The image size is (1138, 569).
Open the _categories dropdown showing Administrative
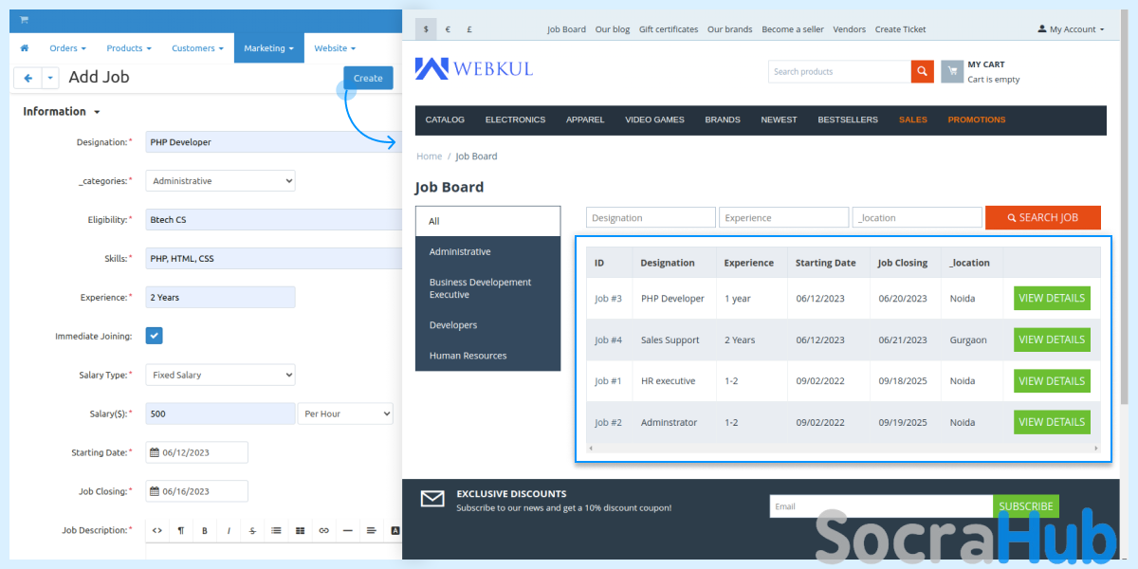221,180
